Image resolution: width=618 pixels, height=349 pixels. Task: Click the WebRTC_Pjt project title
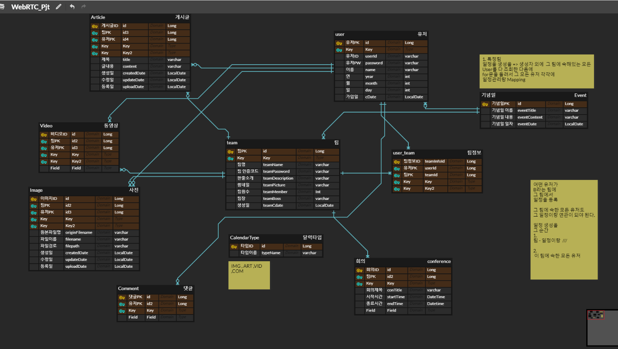point(31,7)
